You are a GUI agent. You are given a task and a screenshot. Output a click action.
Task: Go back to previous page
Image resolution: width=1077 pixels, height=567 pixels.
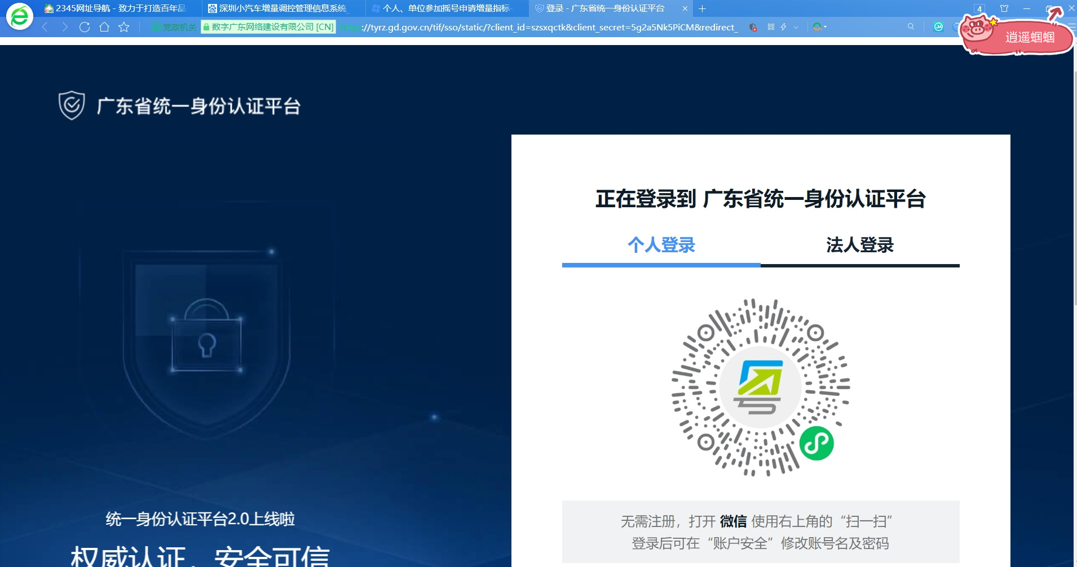pyautogui.click(x=45, y=27)
